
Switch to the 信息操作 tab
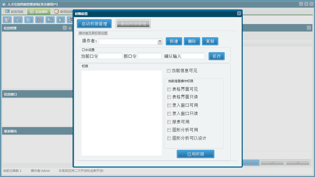[x=39, y=12]
